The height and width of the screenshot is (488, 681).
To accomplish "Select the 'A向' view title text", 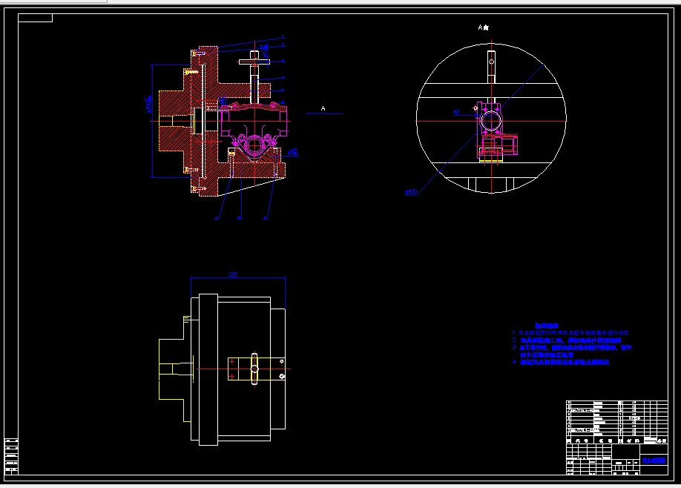I will [x=484, y=27].
